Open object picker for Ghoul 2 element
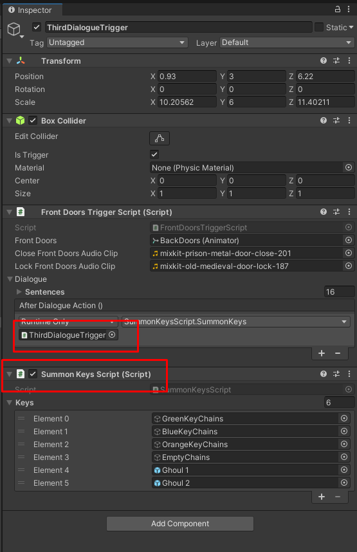Image resolution: width=357 pixels, height=552 pixels. (x=344, y=483)
